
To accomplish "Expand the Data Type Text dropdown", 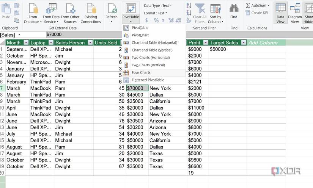I will coord(171,6).
